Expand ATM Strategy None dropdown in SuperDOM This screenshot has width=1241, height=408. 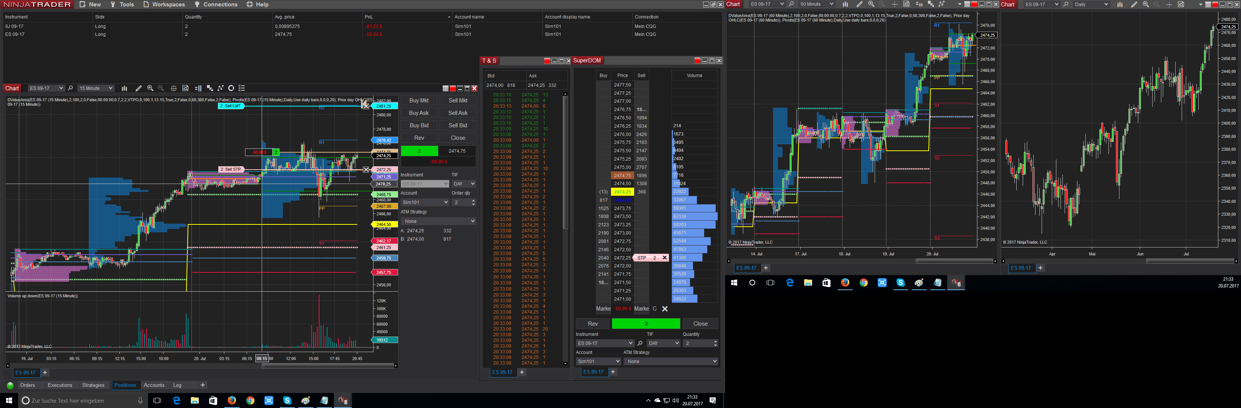coord(671,361)
